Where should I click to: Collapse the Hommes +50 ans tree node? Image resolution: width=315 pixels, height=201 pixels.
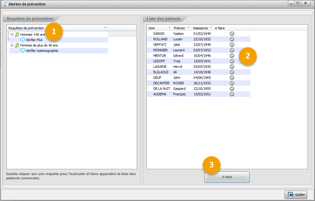(x=12, y=35)
